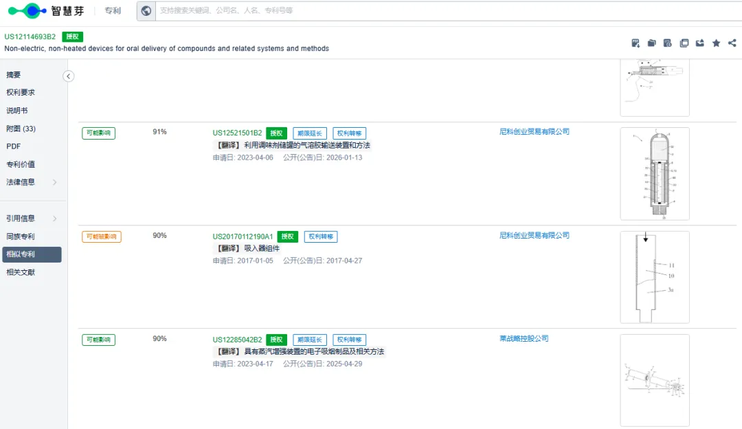Open 尼科创业贸易有限公司 for US12521501B2
The height and width of the screenshot is (429, 742).
pyautogui.click(x=535, y=131)
